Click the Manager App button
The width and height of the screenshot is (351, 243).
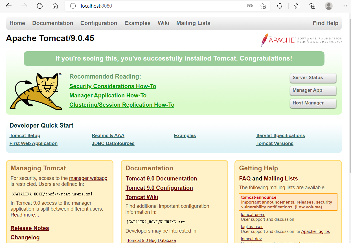tap(313, 90)
